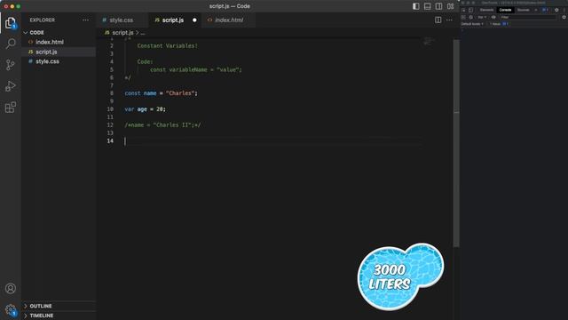Click the DevTools inspect element icon
Screen dimensions: 568x320
click(463, 10)
